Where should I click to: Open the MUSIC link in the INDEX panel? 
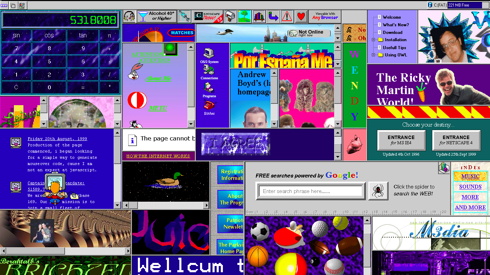(470, 176)
